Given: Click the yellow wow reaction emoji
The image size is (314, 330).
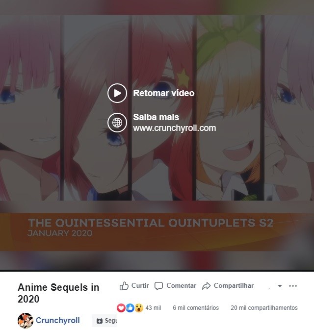Looking at the screenshot, I should [139, 308].
